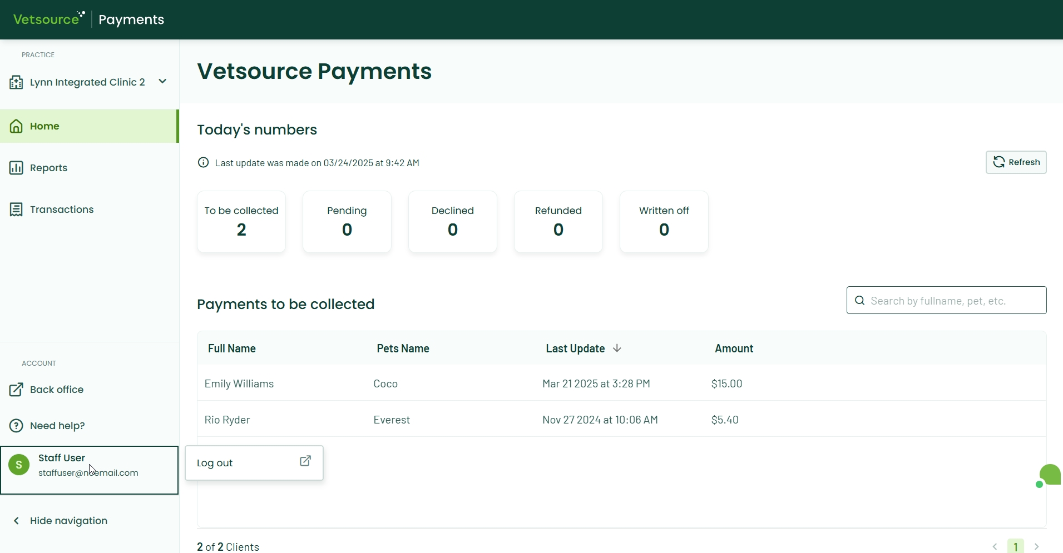This screenshot has width=1063, height=553.
Task: Click the $15.00 amount cell
Action: [727, 383]
